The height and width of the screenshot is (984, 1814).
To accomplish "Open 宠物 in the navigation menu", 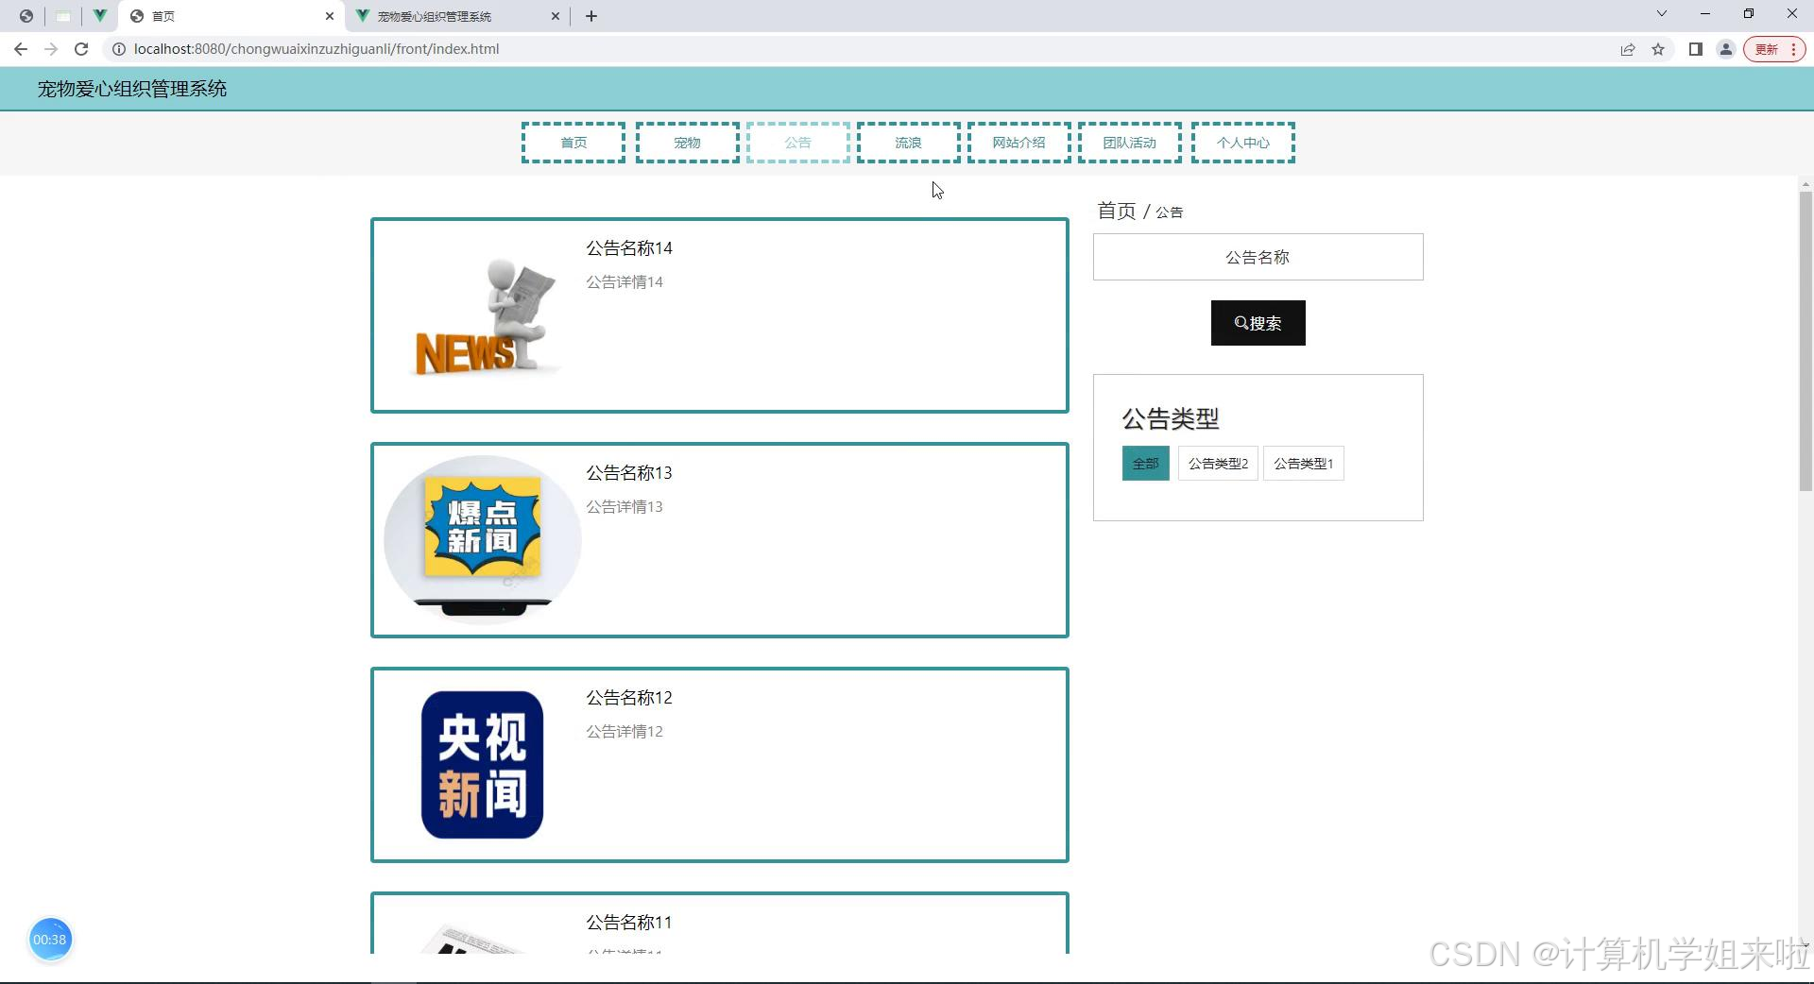I will [x=687, y=143].
